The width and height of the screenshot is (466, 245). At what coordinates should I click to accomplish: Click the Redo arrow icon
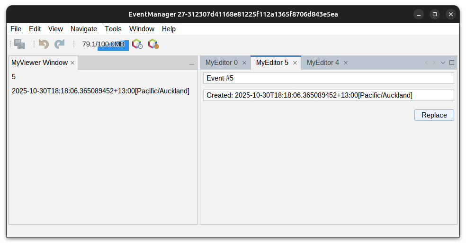click(x=59, y=44)
